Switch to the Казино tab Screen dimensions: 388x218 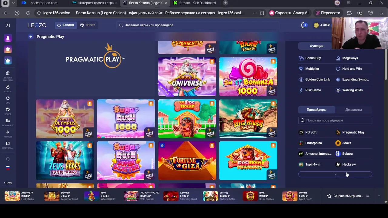pos(65,25)
